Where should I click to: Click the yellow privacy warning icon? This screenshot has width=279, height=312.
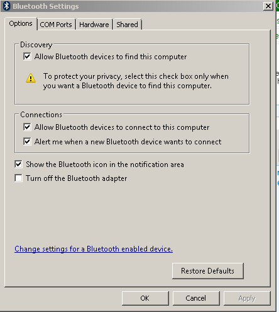pos(31,78)
